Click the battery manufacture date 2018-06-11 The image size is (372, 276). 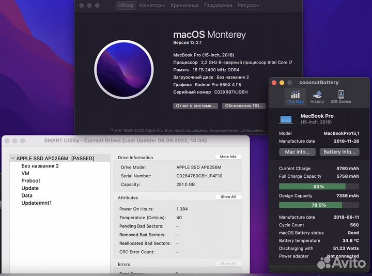346,217
